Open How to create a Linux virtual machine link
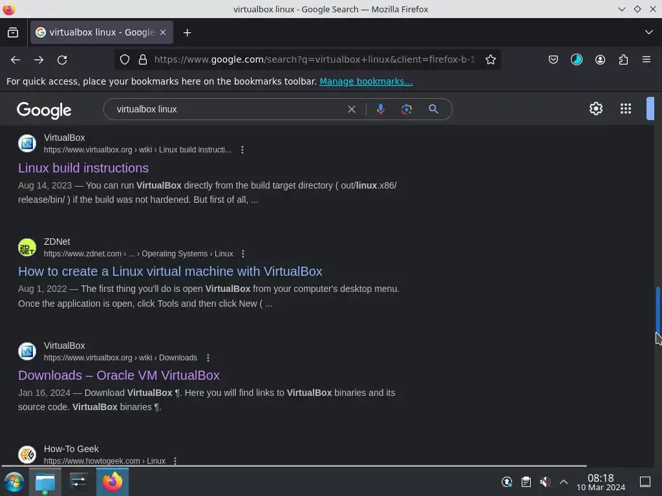This screenshot has height=496, width=662. coord(170,271)
